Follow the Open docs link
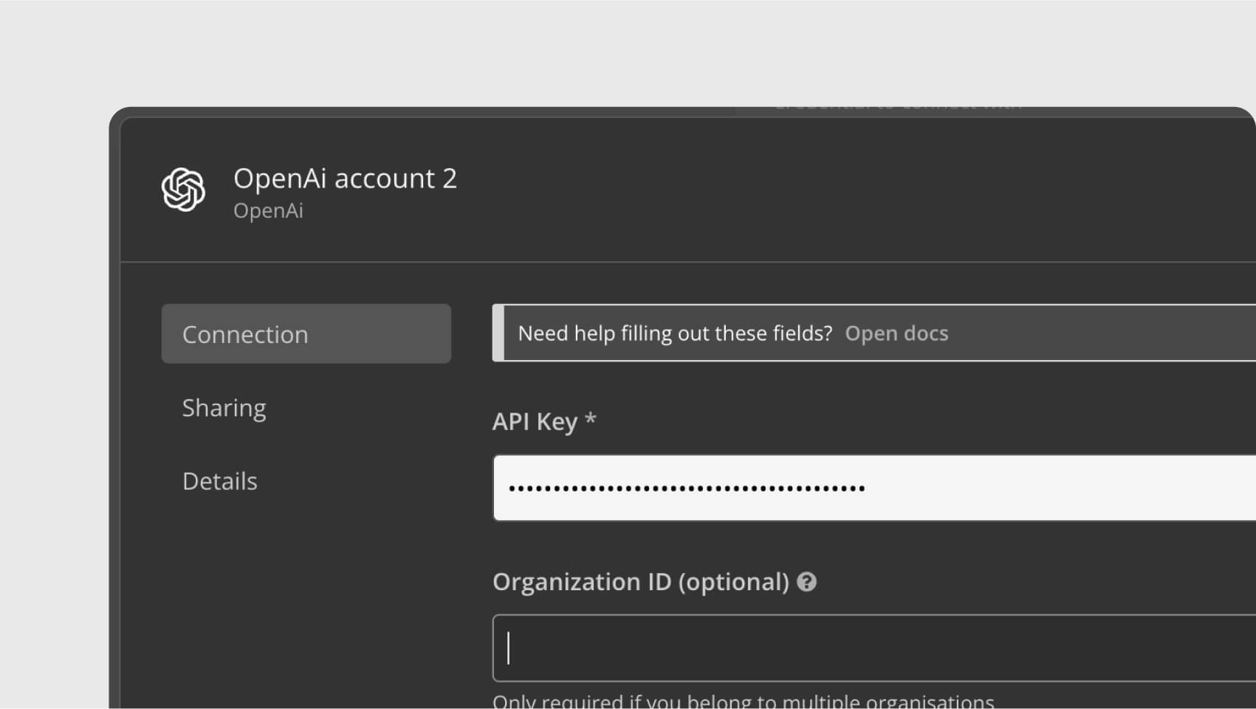 tap(896, 333)
